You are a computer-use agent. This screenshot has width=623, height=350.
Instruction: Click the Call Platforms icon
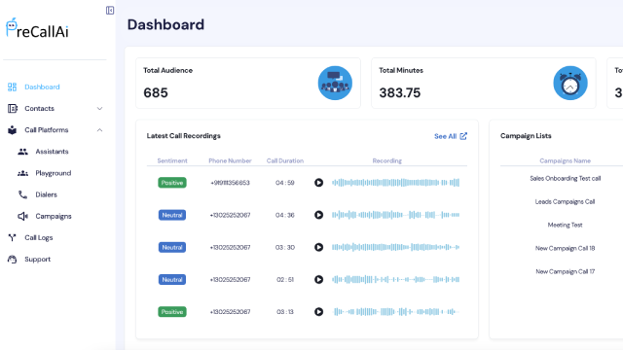click(x=13, y=129)
